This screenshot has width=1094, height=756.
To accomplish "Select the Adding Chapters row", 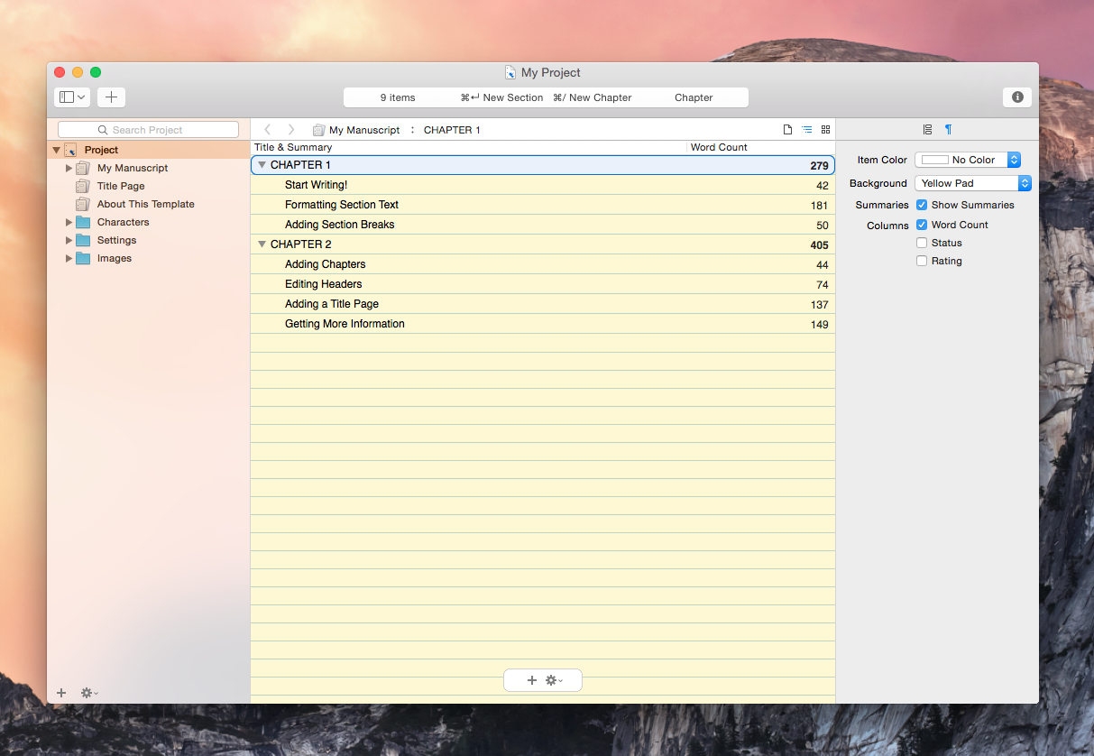I will [x=543, y=264].
